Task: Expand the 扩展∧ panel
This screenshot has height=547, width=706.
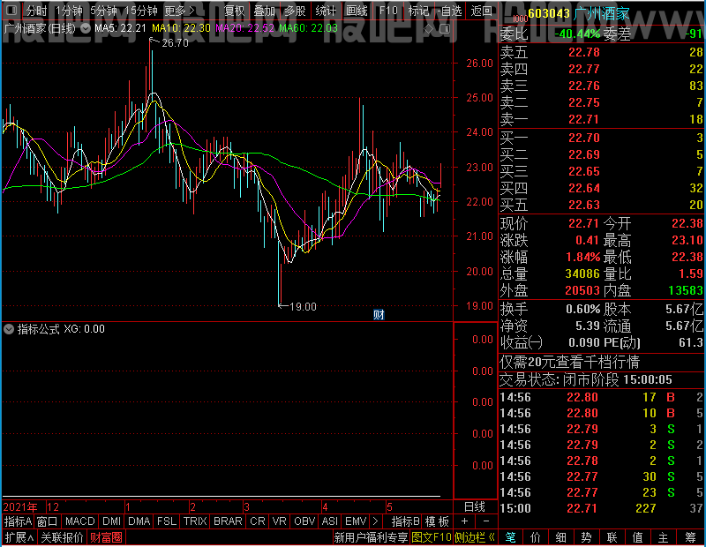Action: (19, 537)
